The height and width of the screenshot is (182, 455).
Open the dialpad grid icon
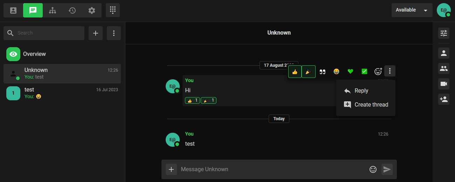tap(113, 10)
